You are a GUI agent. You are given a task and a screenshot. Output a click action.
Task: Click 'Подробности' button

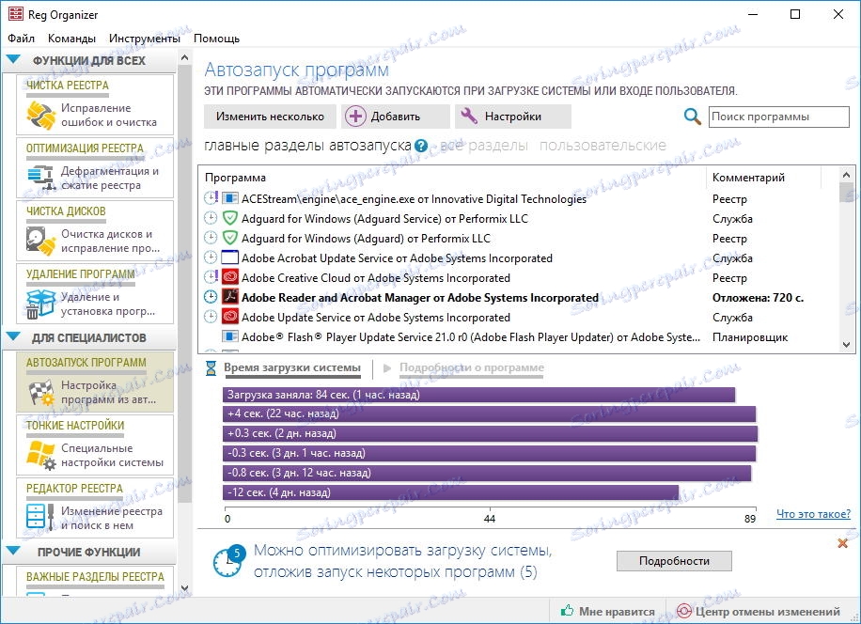click(674, 561)
